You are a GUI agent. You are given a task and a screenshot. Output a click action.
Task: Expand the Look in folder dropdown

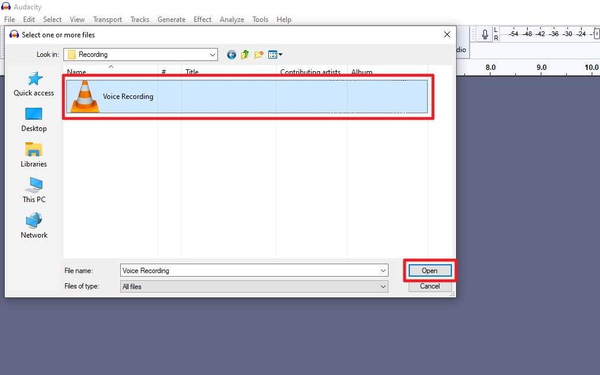click(x=213, y=55)
